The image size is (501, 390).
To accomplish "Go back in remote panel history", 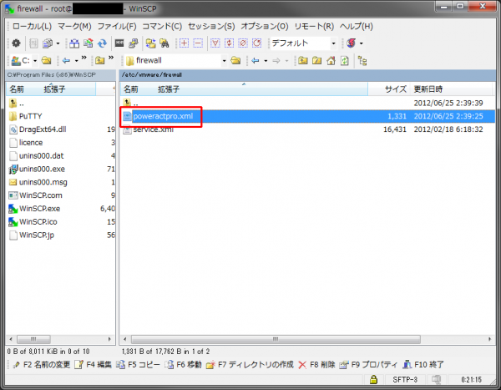I will [x=256, y=60].
